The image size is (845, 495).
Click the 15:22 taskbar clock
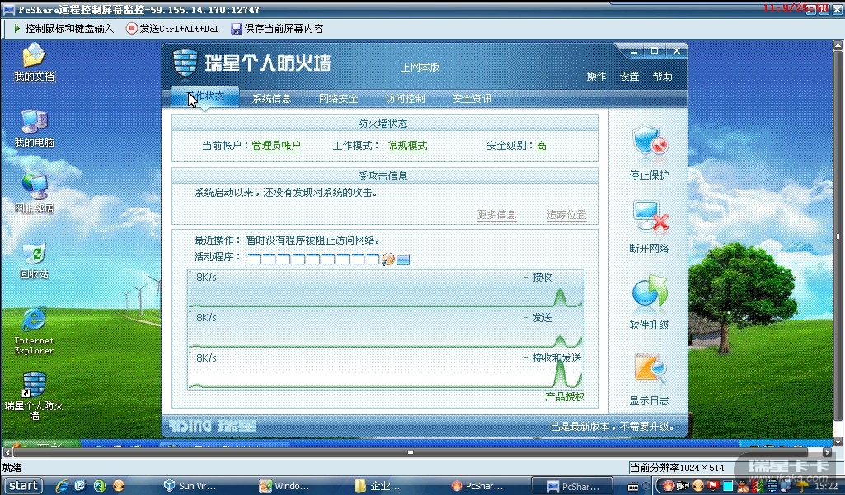point(826,486)
